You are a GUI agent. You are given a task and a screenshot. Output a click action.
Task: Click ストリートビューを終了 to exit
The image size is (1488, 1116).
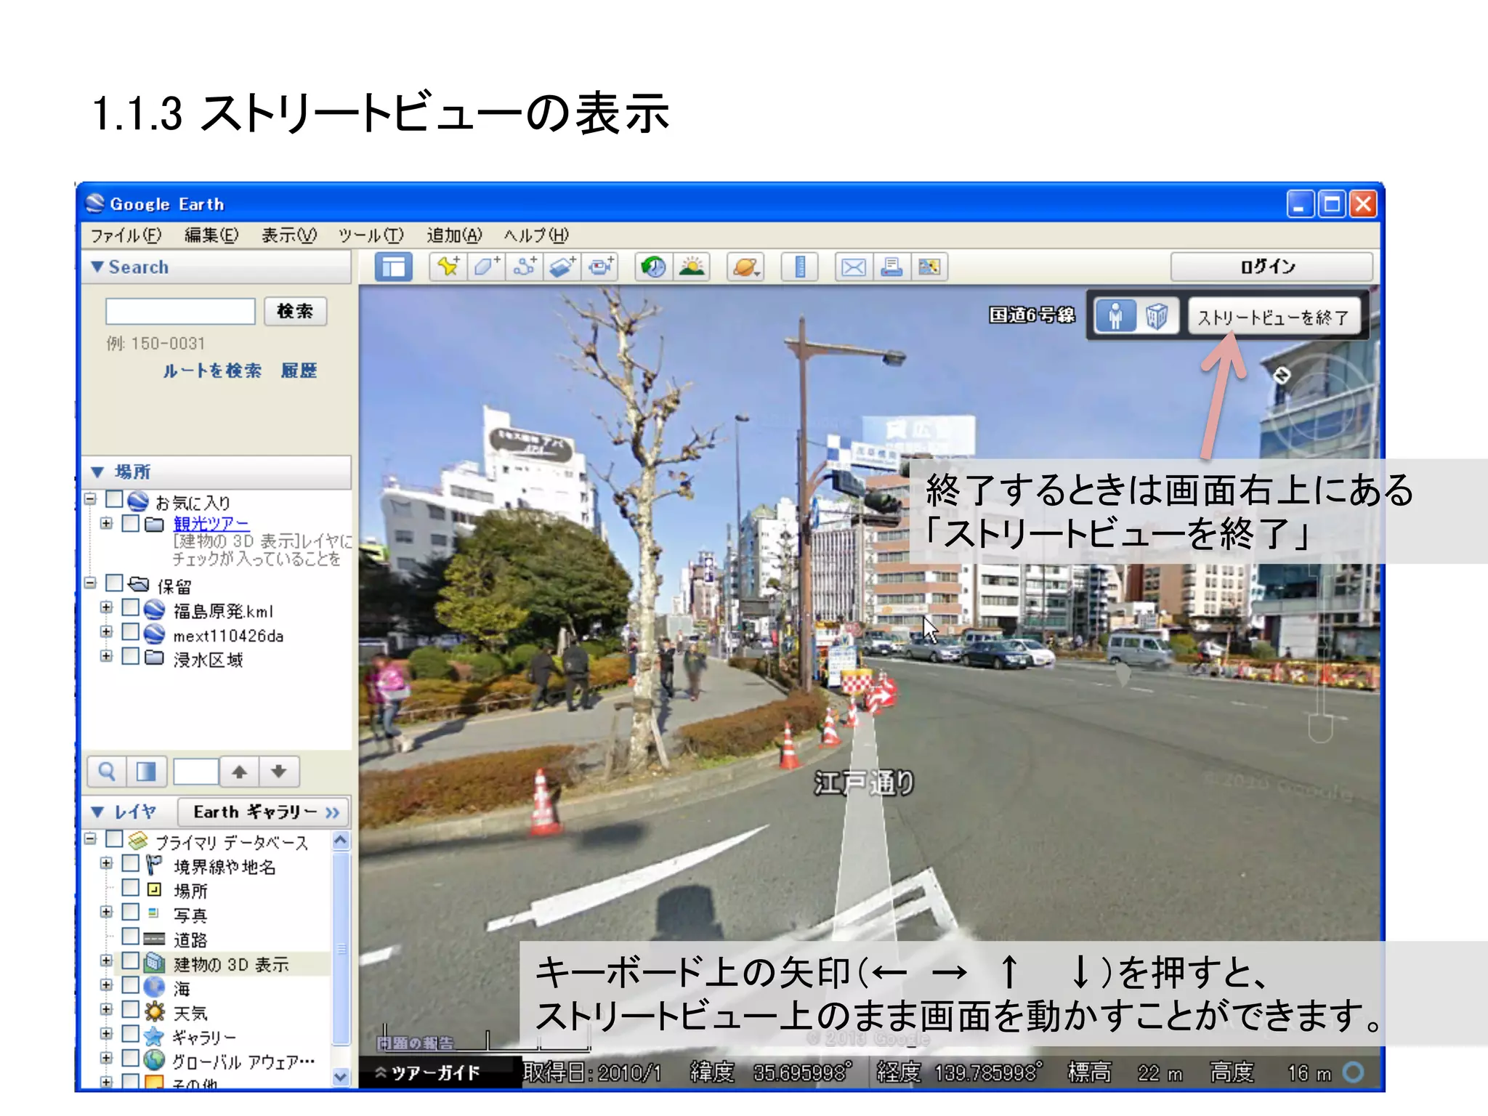click(1273, 317)
